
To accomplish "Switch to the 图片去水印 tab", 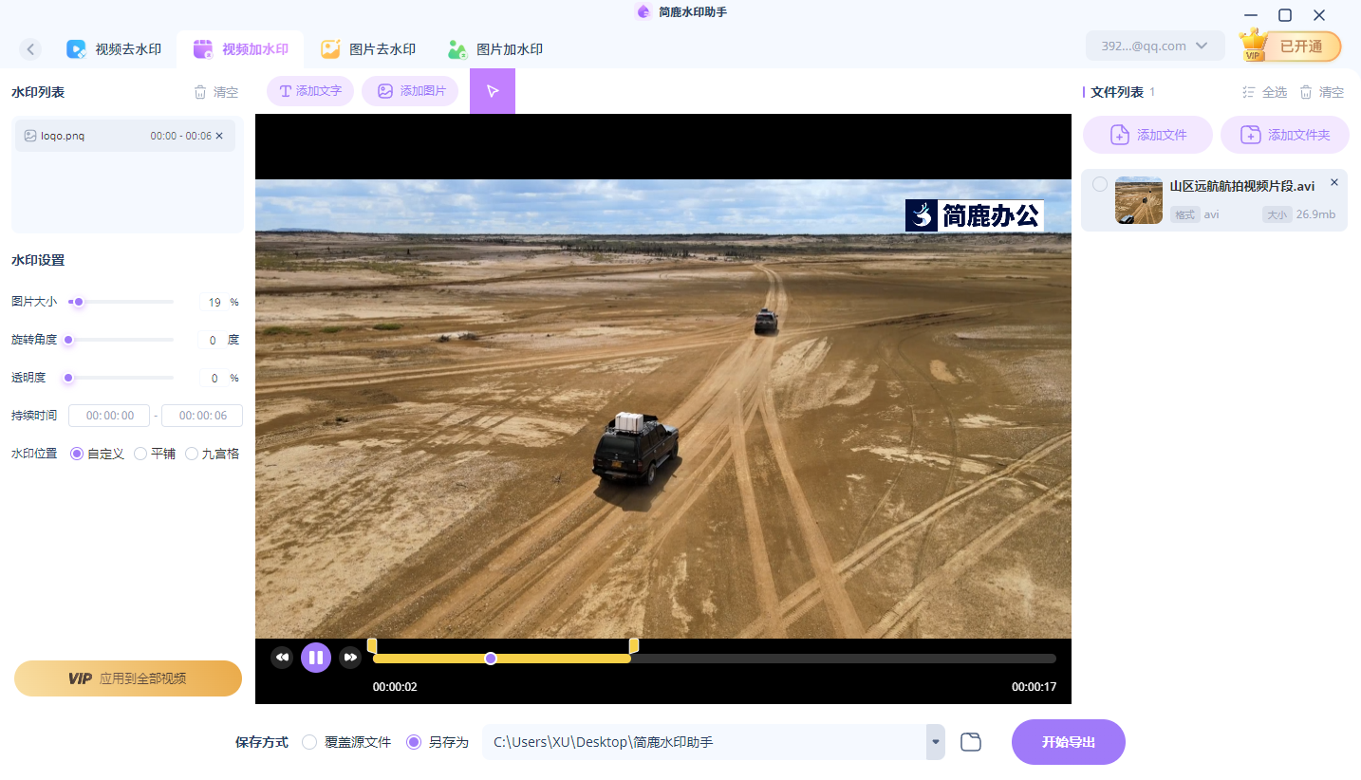I will [369, 49].
